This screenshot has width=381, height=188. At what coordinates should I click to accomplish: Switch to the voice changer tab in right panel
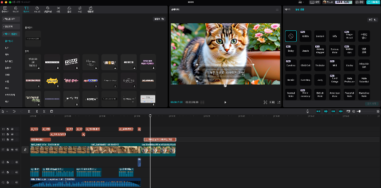[x=300, y=9]
